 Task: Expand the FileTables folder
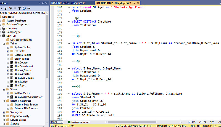coord(8,51)
